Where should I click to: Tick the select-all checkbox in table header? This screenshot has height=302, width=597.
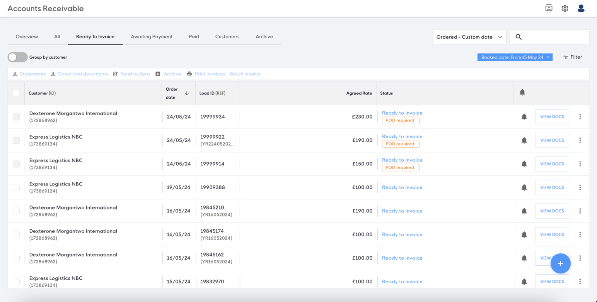(x=16, y=93)
